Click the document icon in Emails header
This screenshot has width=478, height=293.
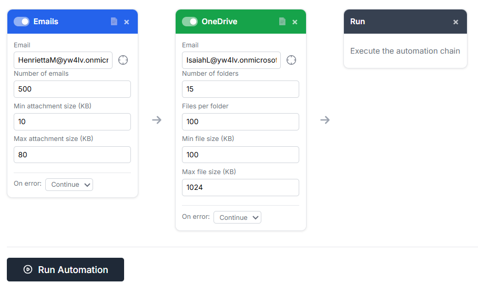tap(114, 22)
